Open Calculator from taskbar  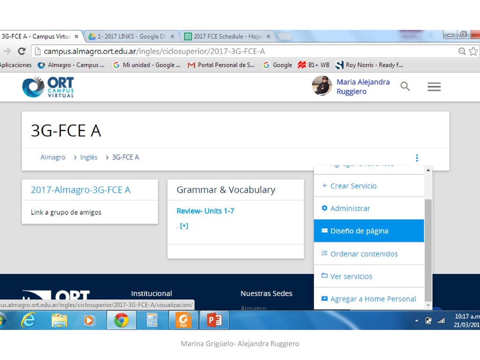click(152, 320)
